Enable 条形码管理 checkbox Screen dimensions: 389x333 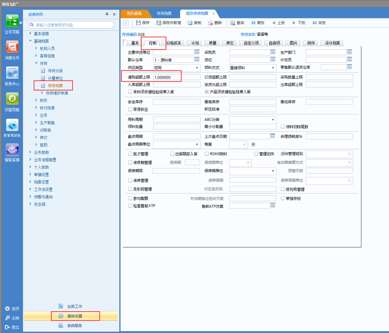click(130, 189)
